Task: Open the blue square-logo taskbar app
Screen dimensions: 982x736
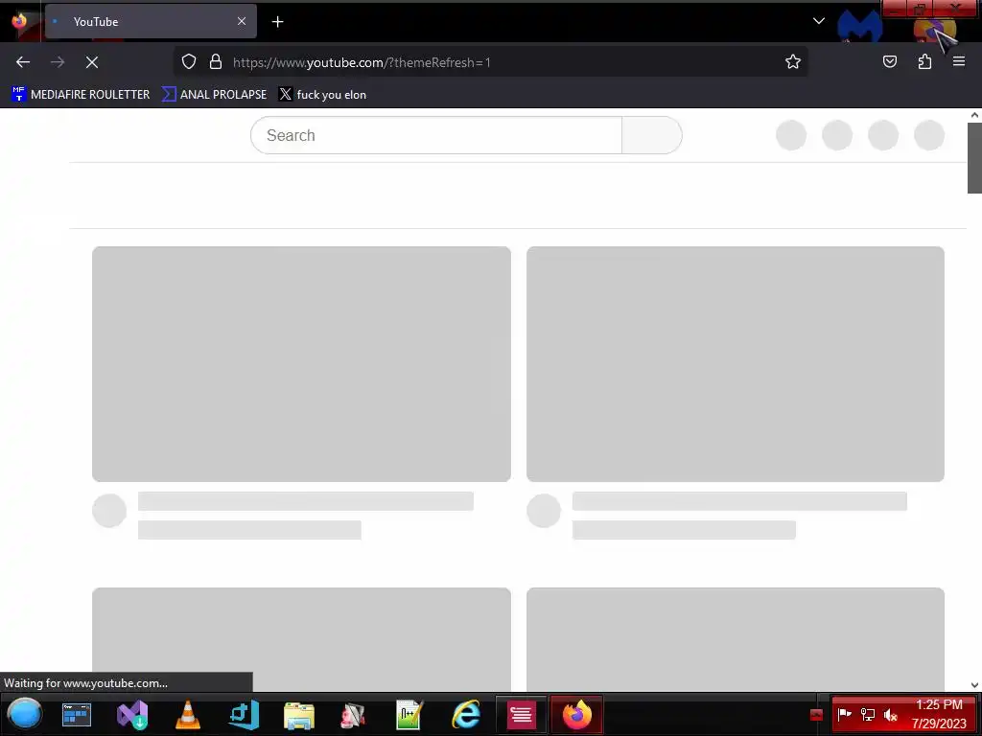Action: pos(244,715)
